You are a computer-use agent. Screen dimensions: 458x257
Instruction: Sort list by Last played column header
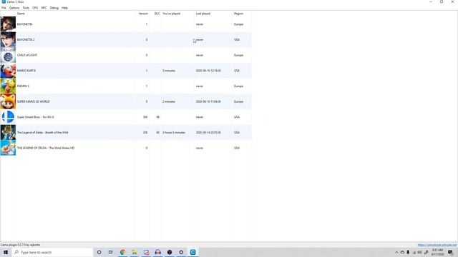click(203, 14)
